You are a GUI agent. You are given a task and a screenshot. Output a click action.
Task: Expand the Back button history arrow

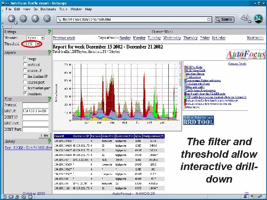(16, 23)
